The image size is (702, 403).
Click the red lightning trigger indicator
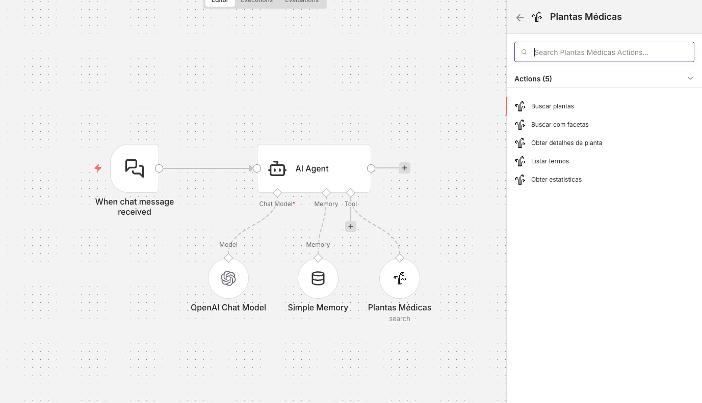[x=98, y=168]
